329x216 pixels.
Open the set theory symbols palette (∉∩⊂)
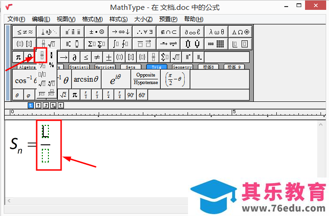click(x=168, y=31)
